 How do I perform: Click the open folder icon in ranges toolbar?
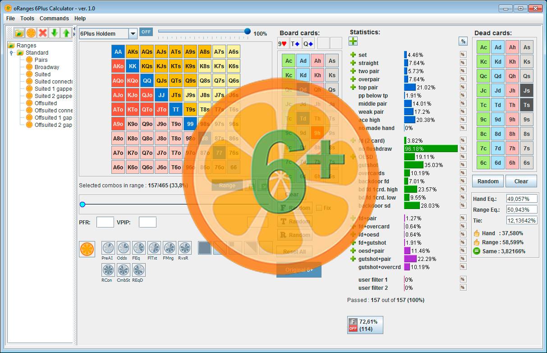click(x=19, y=33)
